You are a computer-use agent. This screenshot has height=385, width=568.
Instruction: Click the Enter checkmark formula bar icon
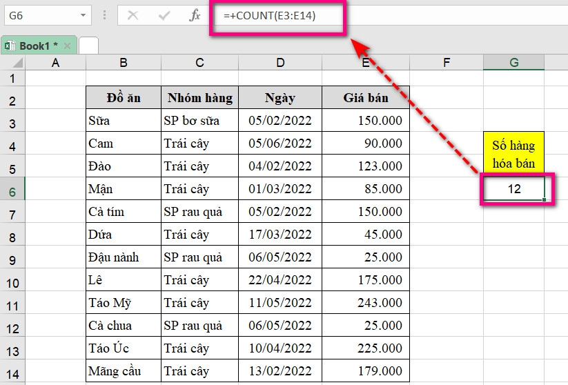tap(164, 15)
